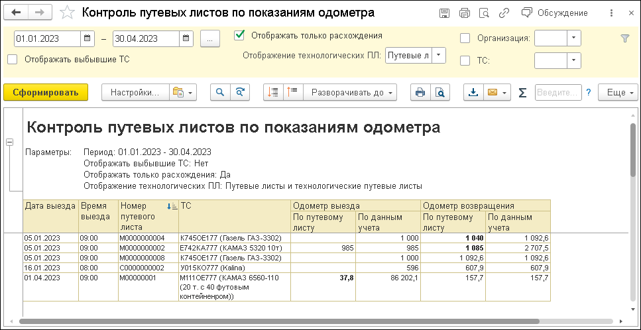Open print preview icon in header

[x=484, y=13]
